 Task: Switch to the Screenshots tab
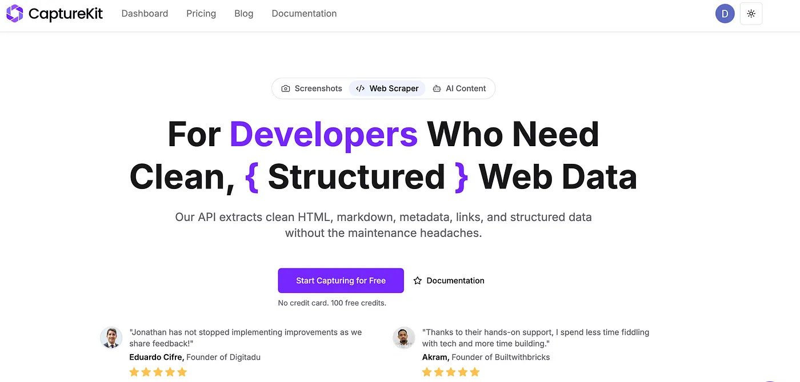[311, 89]
